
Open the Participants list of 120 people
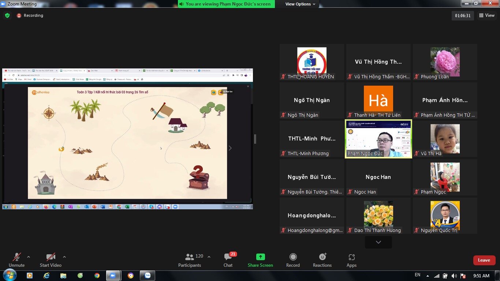click(x=190, y=260)
